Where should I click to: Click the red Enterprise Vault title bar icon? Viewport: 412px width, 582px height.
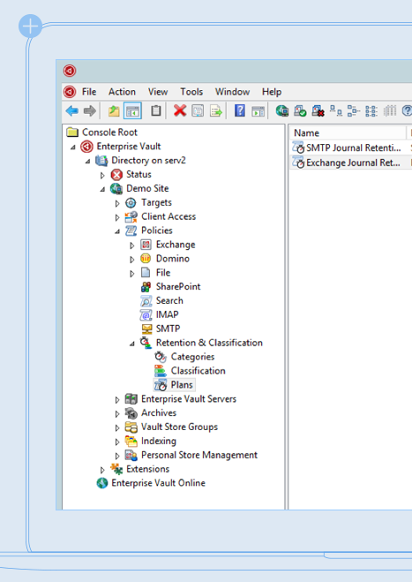[70, 71]
